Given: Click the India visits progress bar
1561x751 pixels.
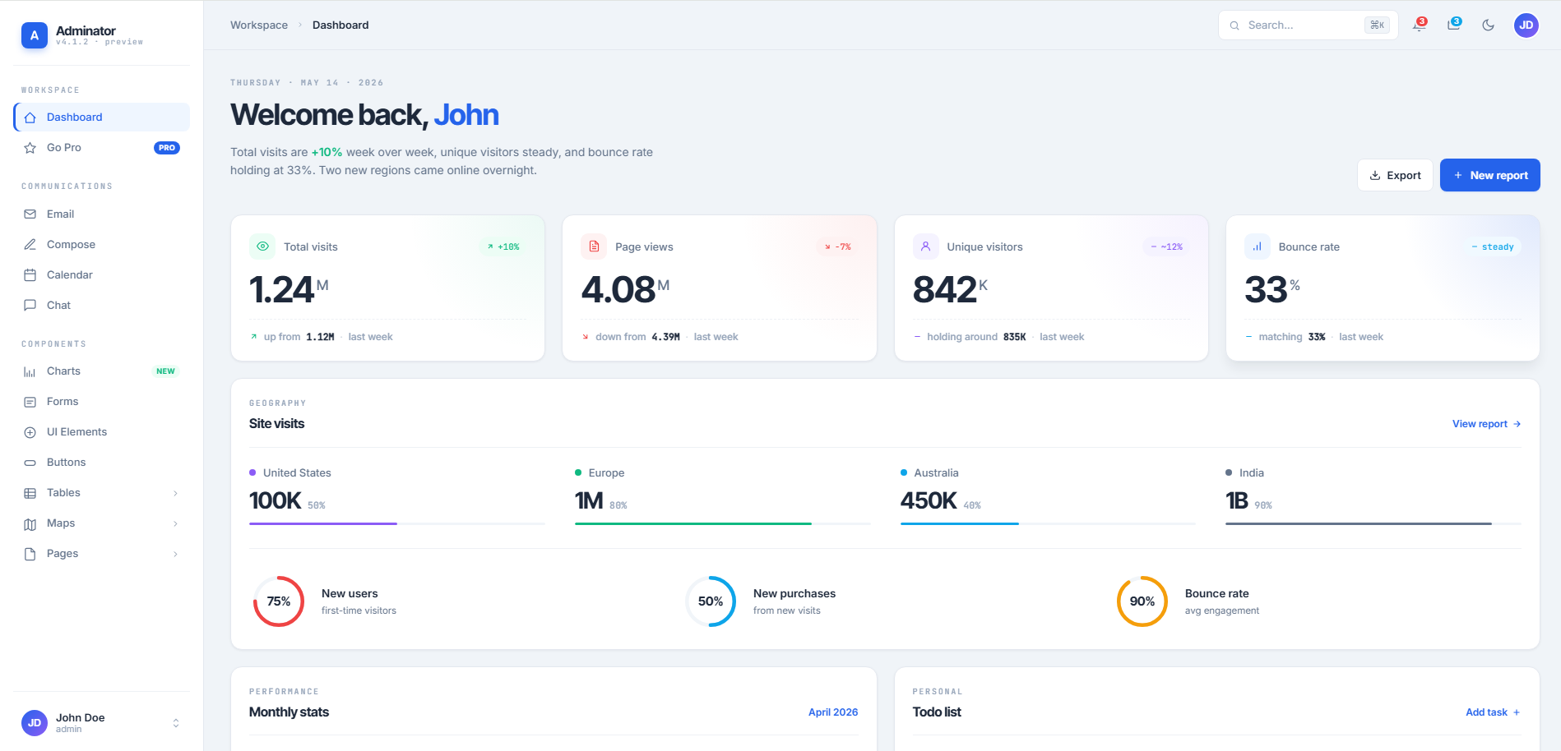Looking at the screenshot, I should pyautogui.click(x=1373, y=523).
